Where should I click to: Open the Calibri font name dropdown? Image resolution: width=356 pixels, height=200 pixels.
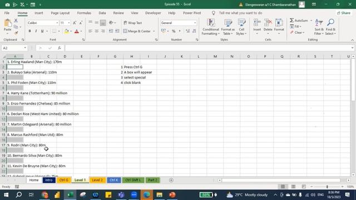point(57,23)
